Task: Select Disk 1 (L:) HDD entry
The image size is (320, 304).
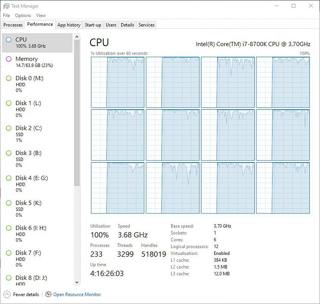Action: point(37,109)
